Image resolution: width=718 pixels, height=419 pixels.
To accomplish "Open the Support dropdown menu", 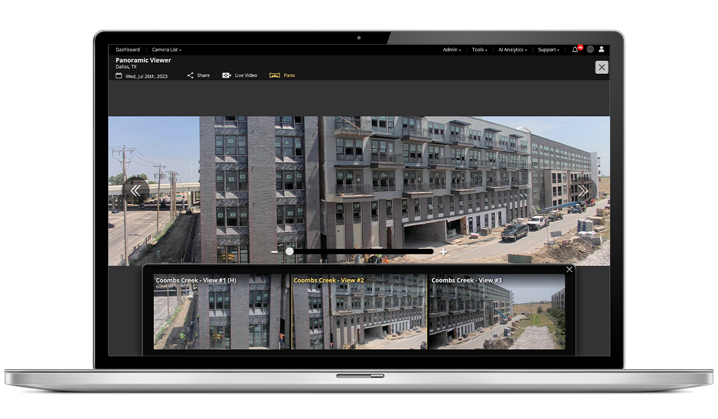I will coord(548,50).
